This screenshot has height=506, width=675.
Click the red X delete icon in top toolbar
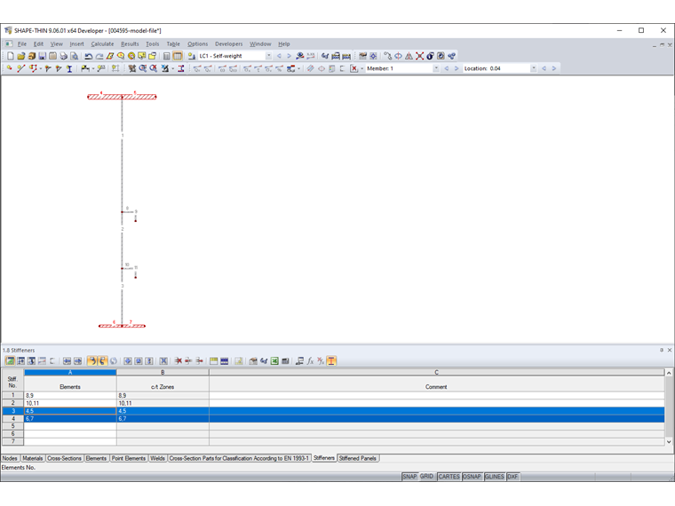pyautogui.click(x=420, y=56)
